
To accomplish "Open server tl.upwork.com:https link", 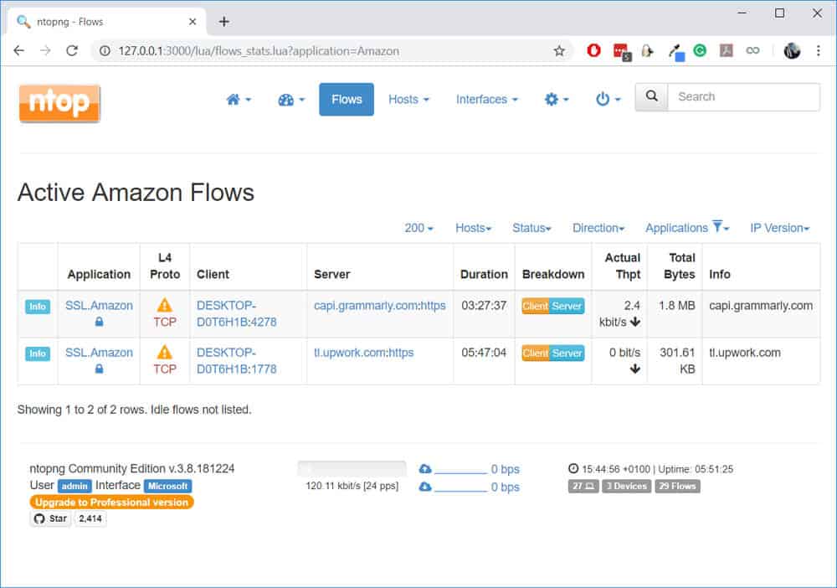I will (x=363, y=353).
